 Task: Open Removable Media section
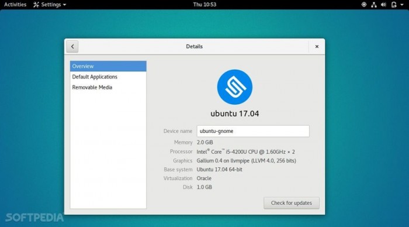[x=108, y=87]
